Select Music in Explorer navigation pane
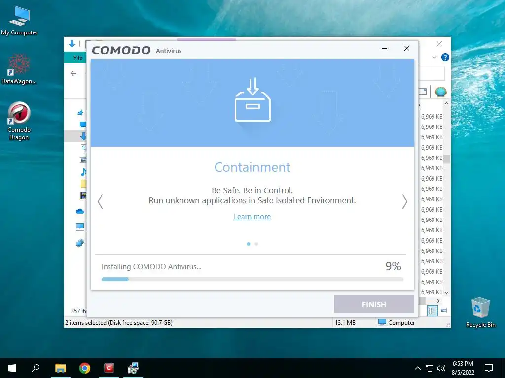The height and width of the screenshot is (378, 505). click(83, 171)
